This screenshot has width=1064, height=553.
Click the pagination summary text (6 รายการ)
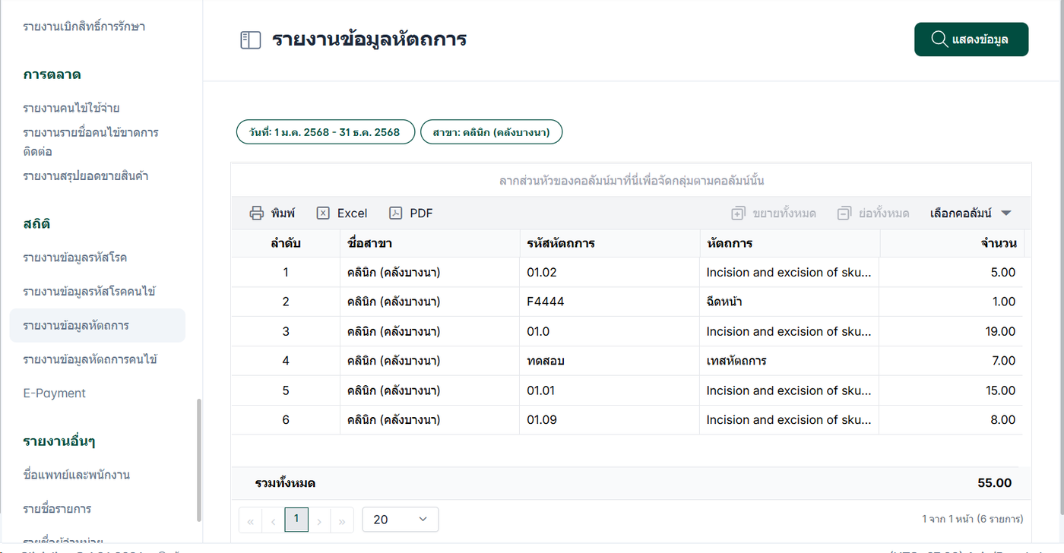click(x=972, y=520)
